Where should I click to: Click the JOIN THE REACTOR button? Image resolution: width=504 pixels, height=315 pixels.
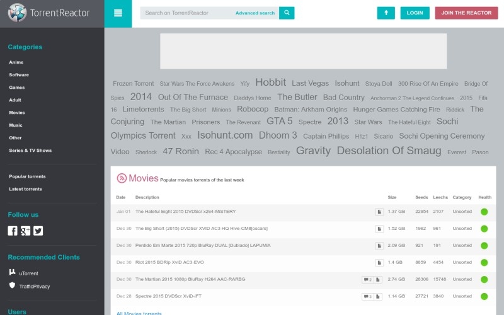466,13
